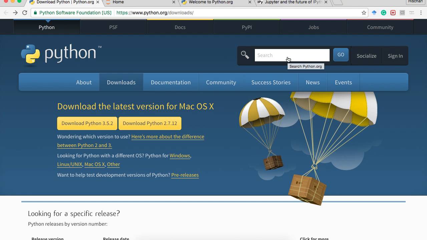Open the Grammarly extension icon
The width and height of the screenshot is (427, 240).
coord(384,13)
